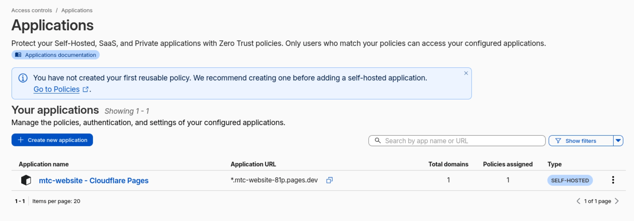Viewport: 634px width, 221px height.
Task: Click the Application name column header
Action: (x=44, y=164)
